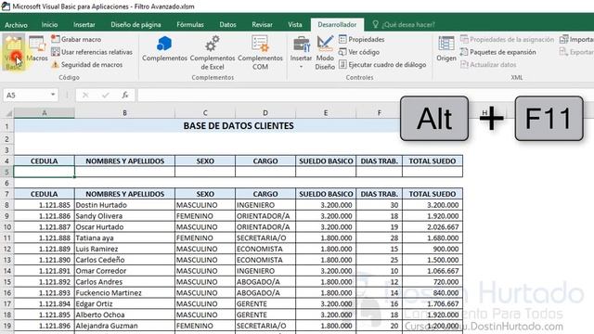Click the cell Alberto Ochoa
This screenshot has height=334, width=594.
pos(124,315)
